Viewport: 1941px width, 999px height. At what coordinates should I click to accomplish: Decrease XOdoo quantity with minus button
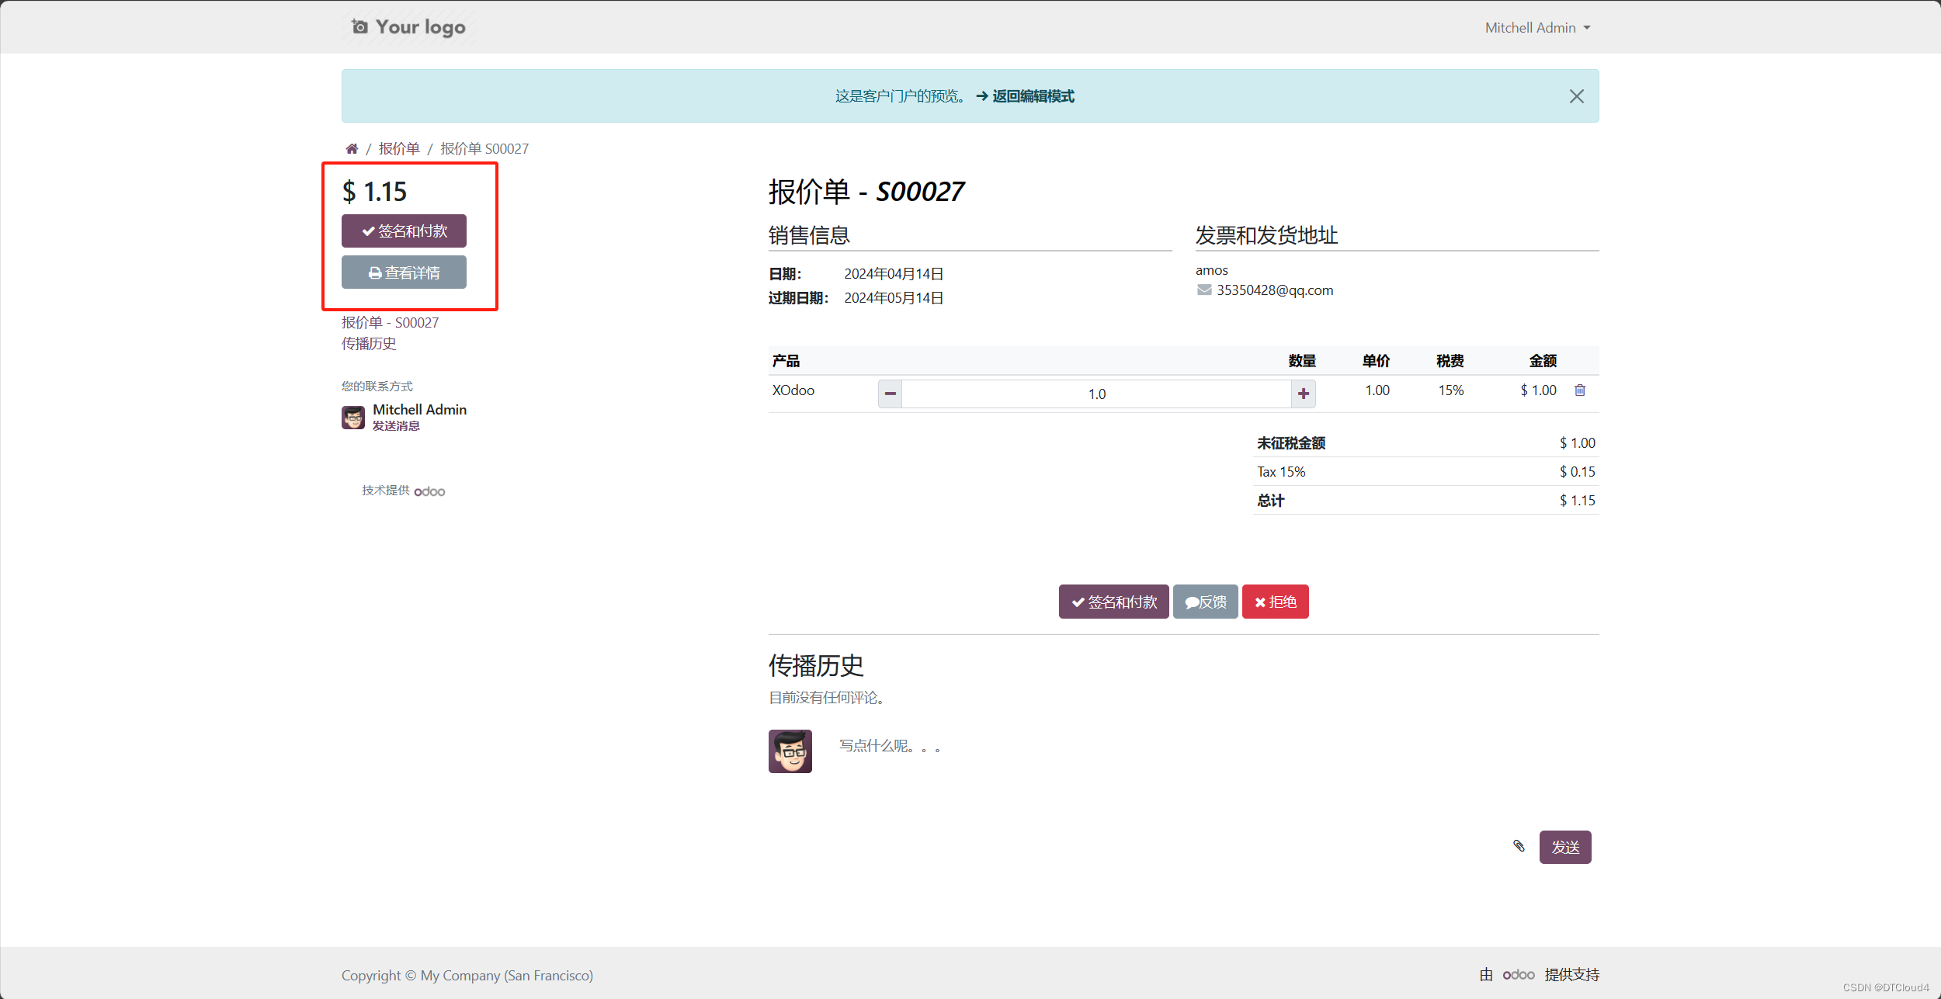(x=890, y=394)
